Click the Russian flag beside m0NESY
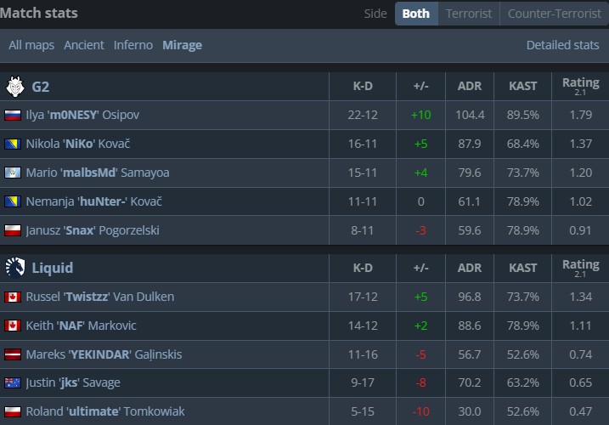Image resolution: width=609 pixels, height=425 pixels. click(13, 115)
